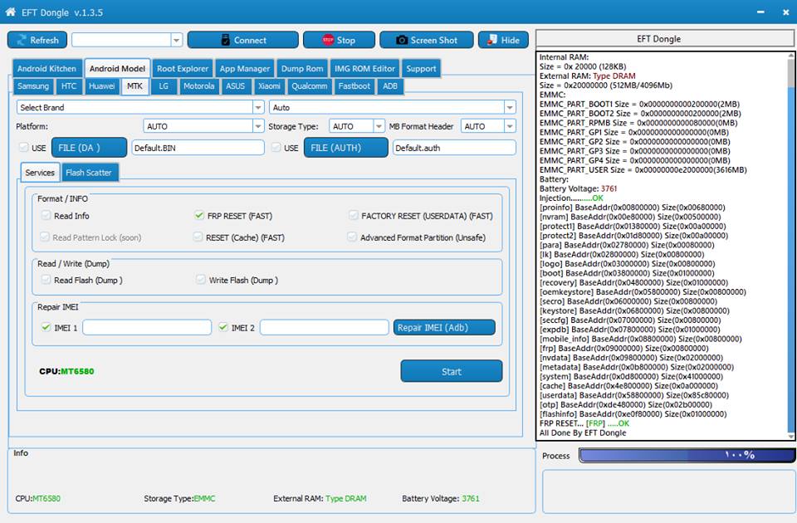Minimize the EFT Dongle window

pyautogui.click(x=761, y=12)
